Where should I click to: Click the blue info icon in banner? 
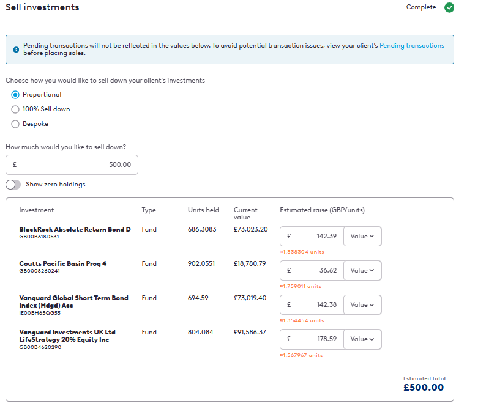(x=16, y=50)
